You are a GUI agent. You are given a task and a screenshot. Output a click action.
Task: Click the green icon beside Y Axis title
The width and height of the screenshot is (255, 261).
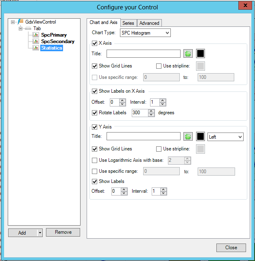tap(187, 137)
